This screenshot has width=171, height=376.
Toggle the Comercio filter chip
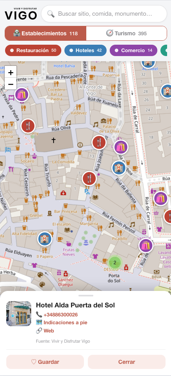[x=134, y=50]
